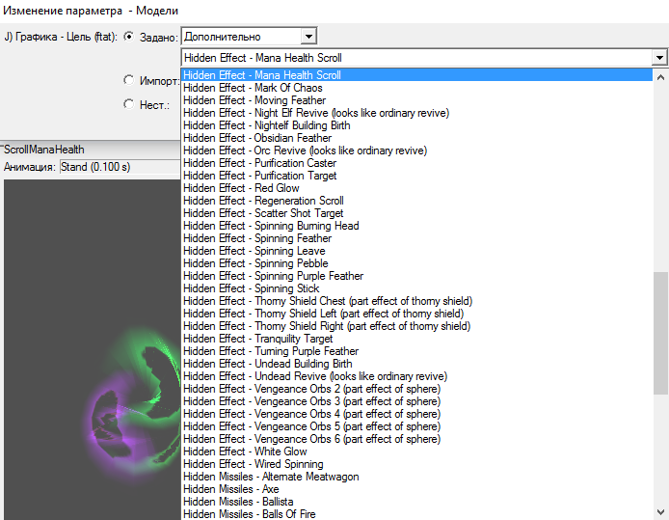
Task: Choose Hidden Effect - Mana Health Scroll
Action: [416, 75]
